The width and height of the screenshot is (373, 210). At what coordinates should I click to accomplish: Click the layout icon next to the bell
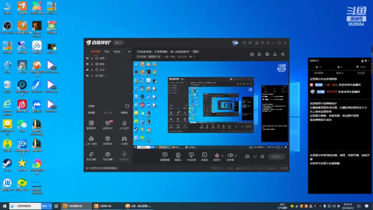267,54
